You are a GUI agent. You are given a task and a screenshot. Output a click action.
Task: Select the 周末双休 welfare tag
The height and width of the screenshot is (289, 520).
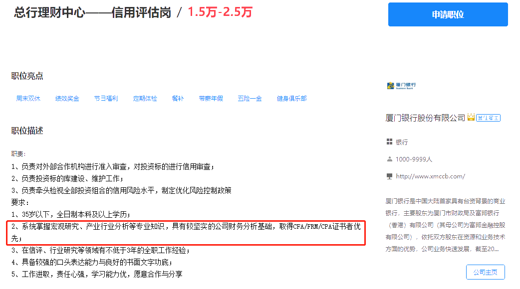click(x=28, y=99)
